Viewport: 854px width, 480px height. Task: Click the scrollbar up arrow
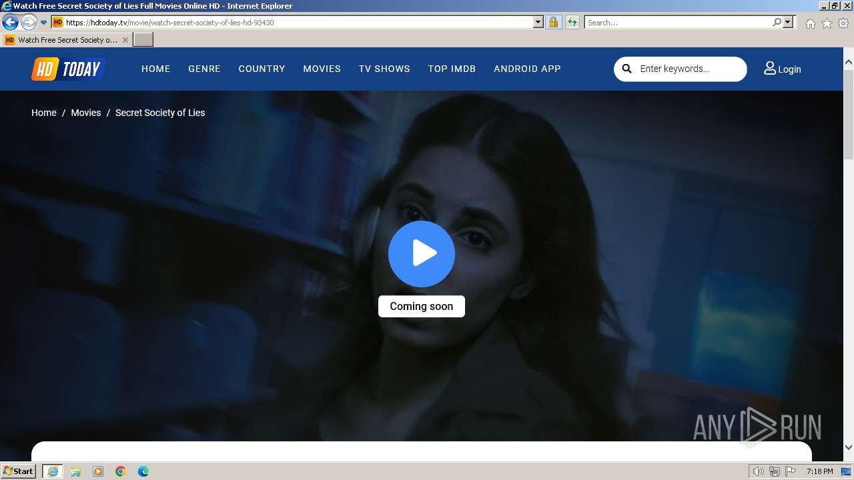click(x=849, y=62)
